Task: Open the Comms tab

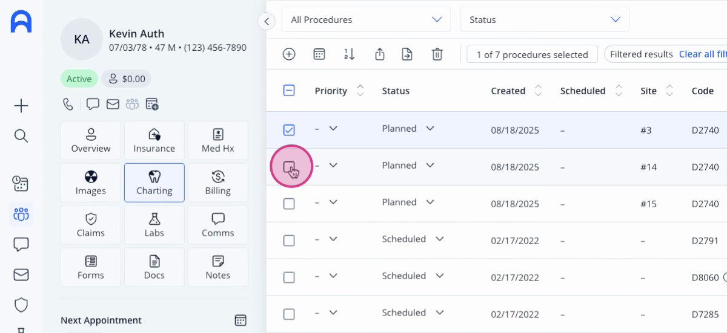Action: pos(218,225)
